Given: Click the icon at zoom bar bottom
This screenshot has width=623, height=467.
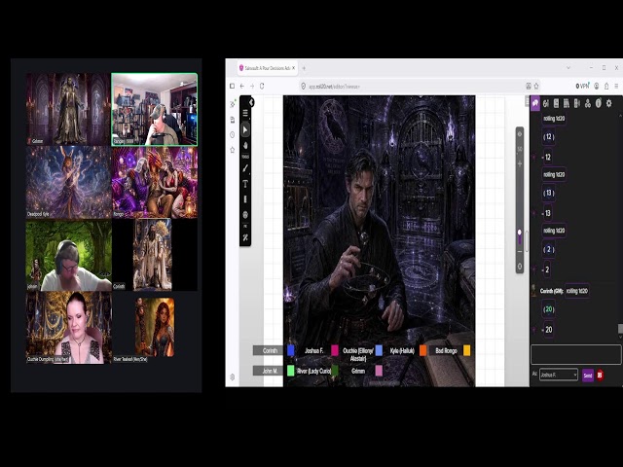Looking at the screenshot, I should 519,266.
